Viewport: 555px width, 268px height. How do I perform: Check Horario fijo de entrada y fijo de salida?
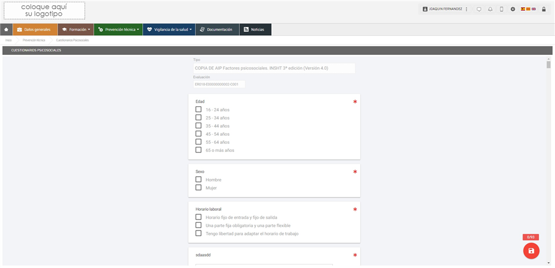(x=198, y=217)
